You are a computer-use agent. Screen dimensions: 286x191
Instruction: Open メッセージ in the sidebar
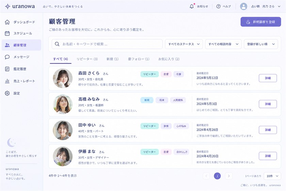21,57
